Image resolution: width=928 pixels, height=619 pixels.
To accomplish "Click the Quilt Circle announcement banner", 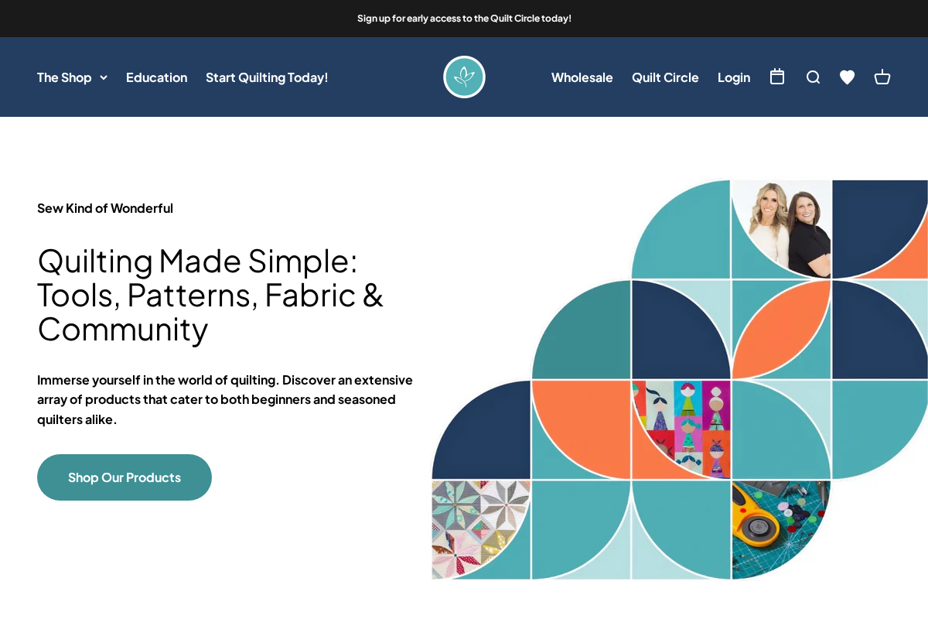I will [x=464, y=19].
